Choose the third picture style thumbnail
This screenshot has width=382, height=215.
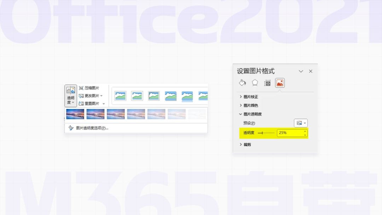(x=154, y=96)
